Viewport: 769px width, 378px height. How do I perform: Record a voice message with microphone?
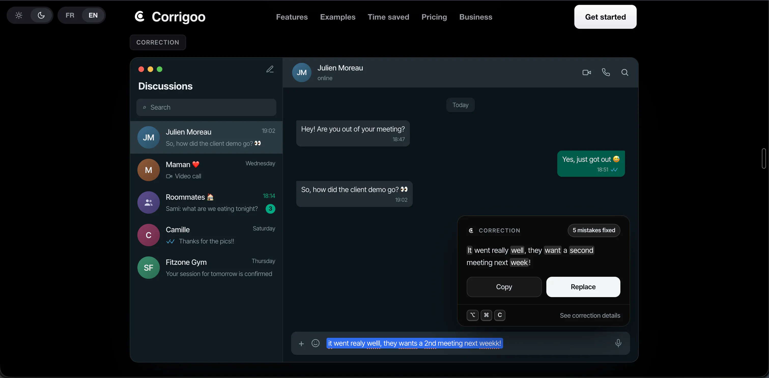(618, 343)
